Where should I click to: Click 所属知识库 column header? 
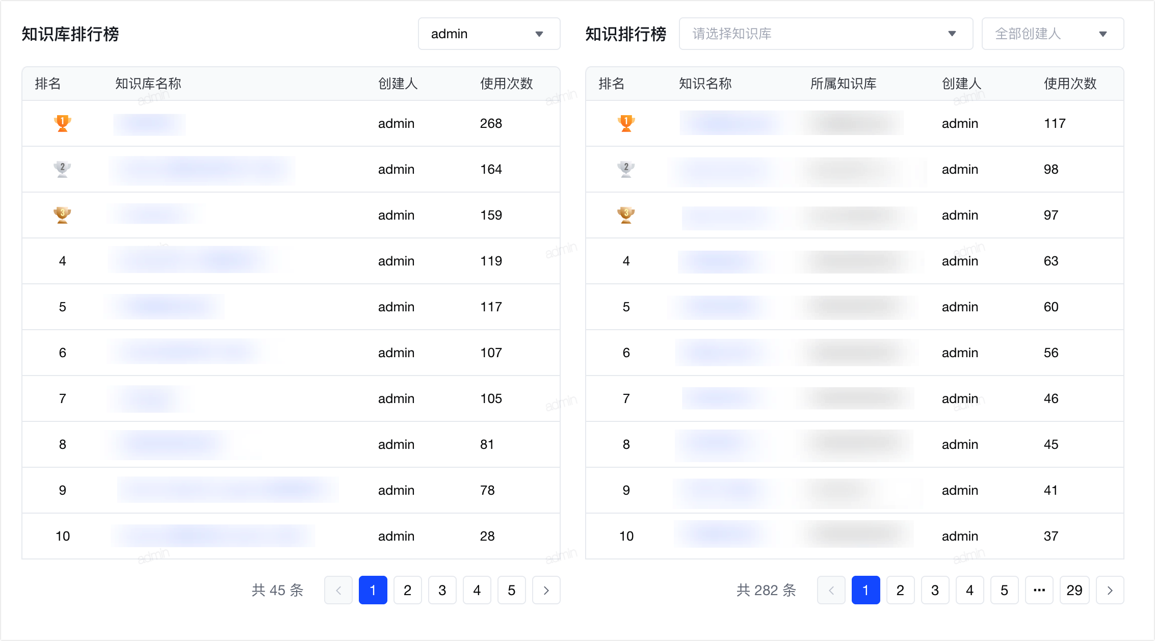843,84
